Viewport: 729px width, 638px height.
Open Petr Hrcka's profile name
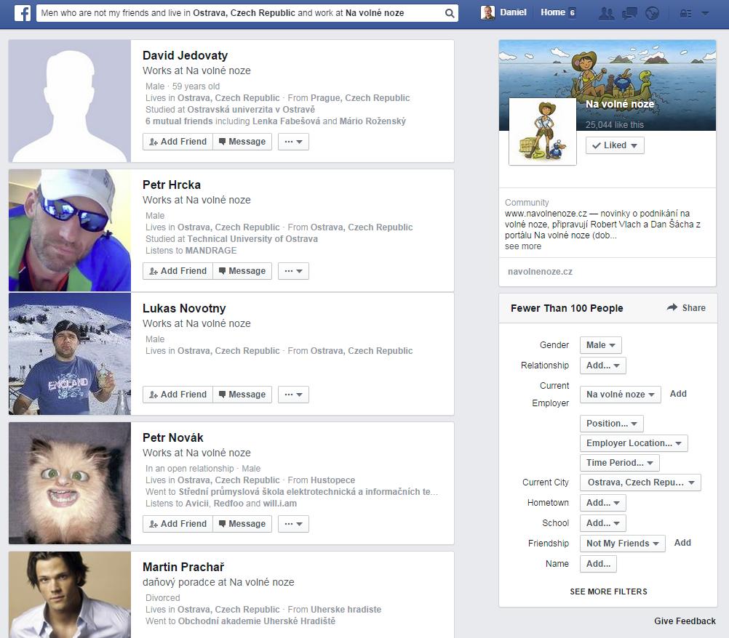click(x=172, y=185)
